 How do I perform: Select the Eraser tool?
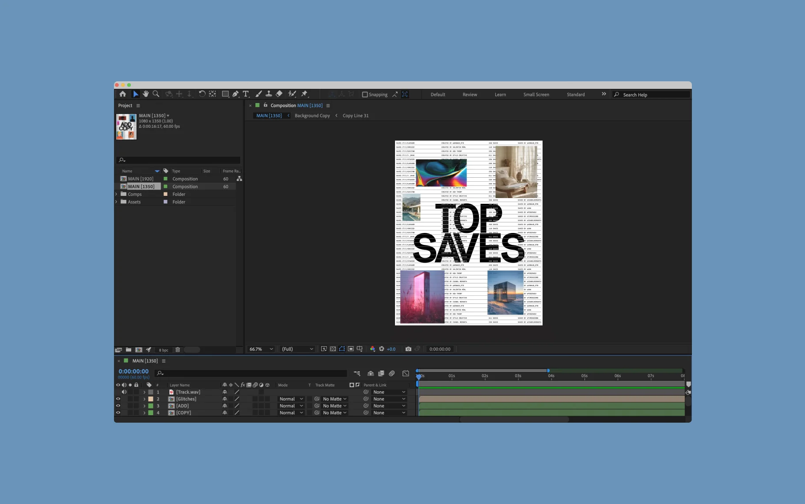pyautogui.click(x=279, y=94)
